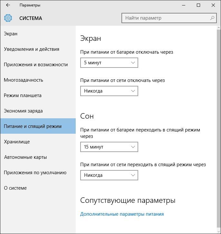Switch to "Режим планшета" settings
Screen dimensions: 221x234
[23, 95]
